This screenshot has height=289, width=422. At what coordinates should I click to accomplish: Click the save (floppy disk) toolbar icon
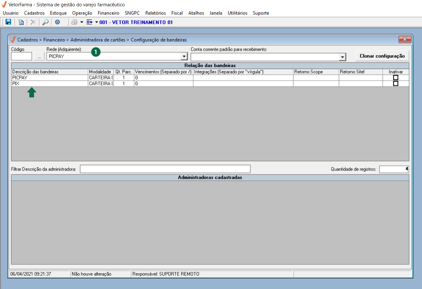9,22
